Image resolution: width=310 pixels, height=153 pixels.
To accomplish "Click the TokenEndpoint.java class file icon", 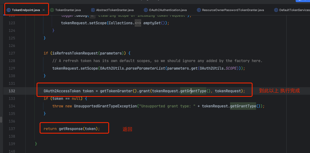I will (9, 10).
